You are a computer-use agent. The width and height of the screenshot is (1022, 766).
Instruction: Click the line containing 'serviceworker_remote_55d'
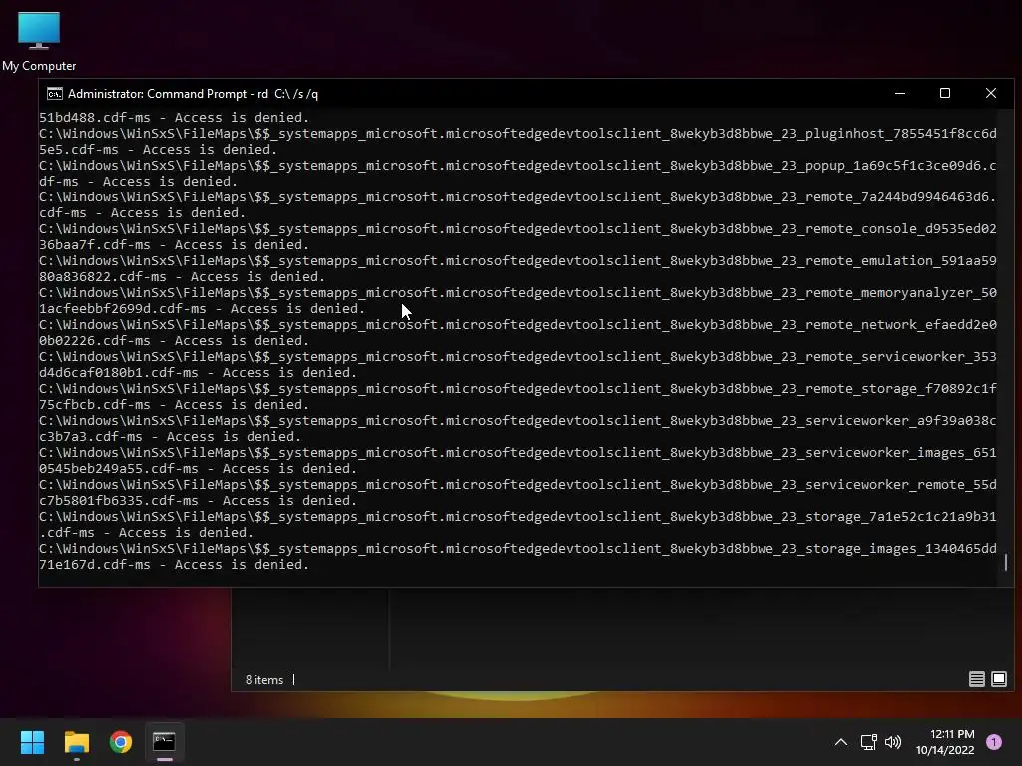click(x=518, y=484)
